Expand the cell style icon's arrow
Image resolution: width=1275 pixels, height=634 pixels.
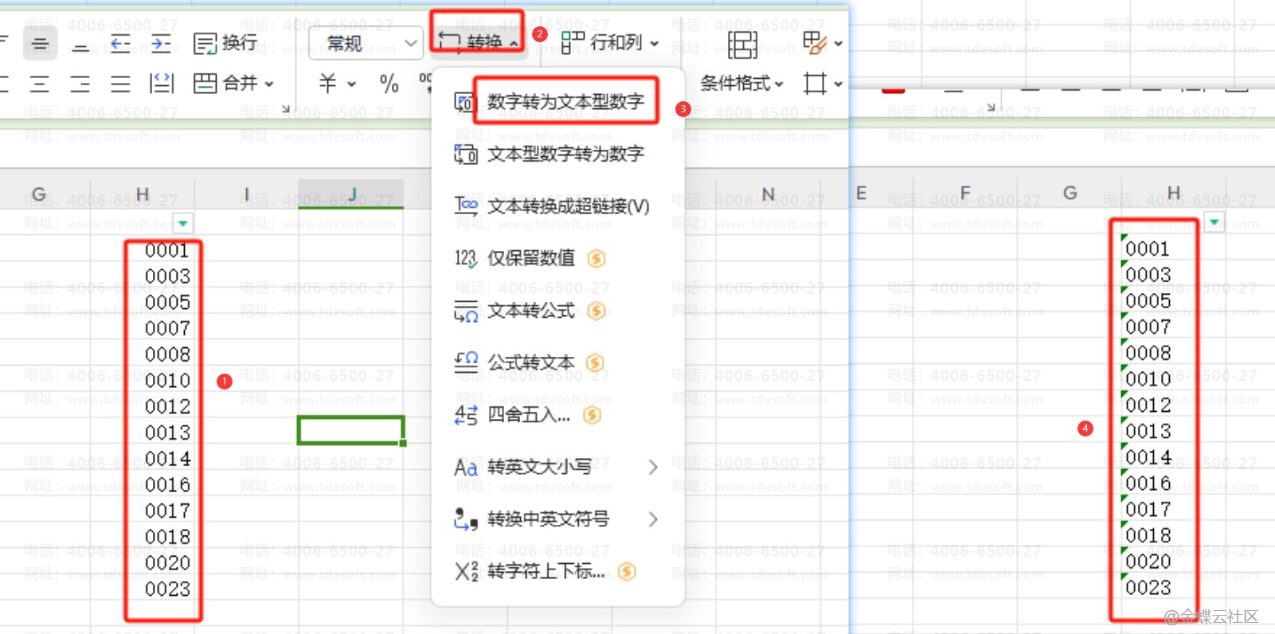[x=838, y=44]
